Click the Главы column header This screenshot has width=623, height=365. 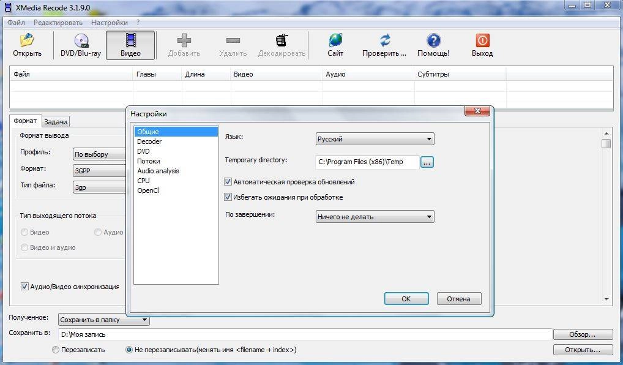(x=157, y=74)
